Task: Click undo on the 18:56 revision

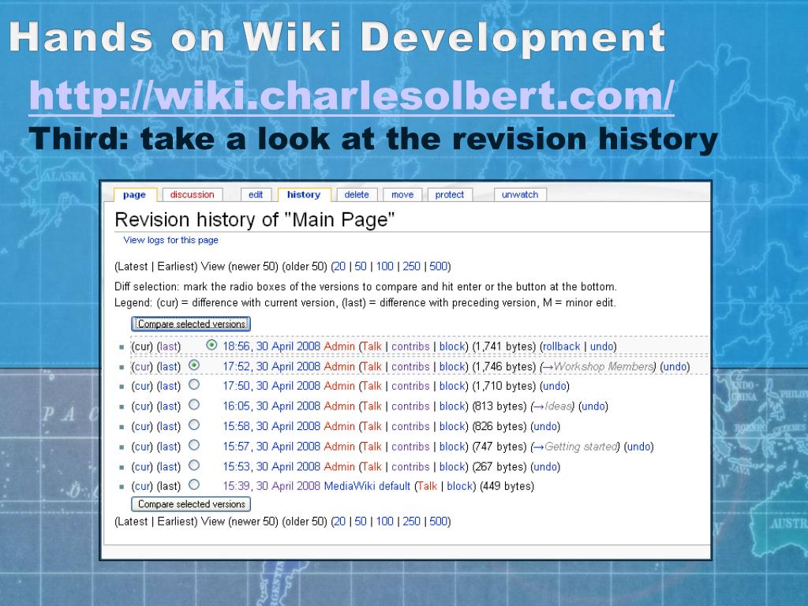Action: [601, 346]
